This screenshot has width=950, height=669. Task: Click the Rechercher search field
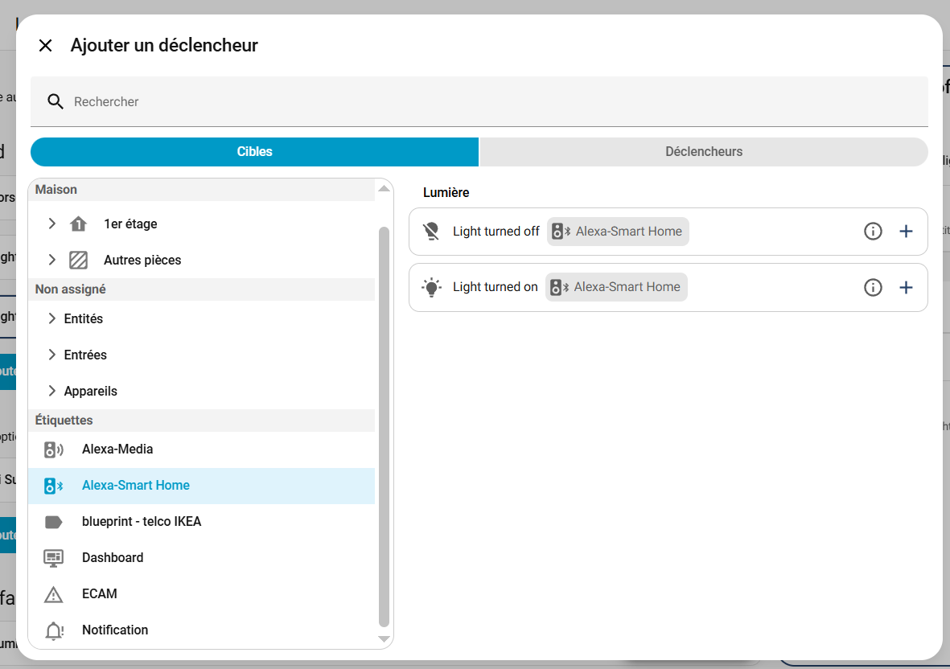pyautogui.click(x=483, y=101)
